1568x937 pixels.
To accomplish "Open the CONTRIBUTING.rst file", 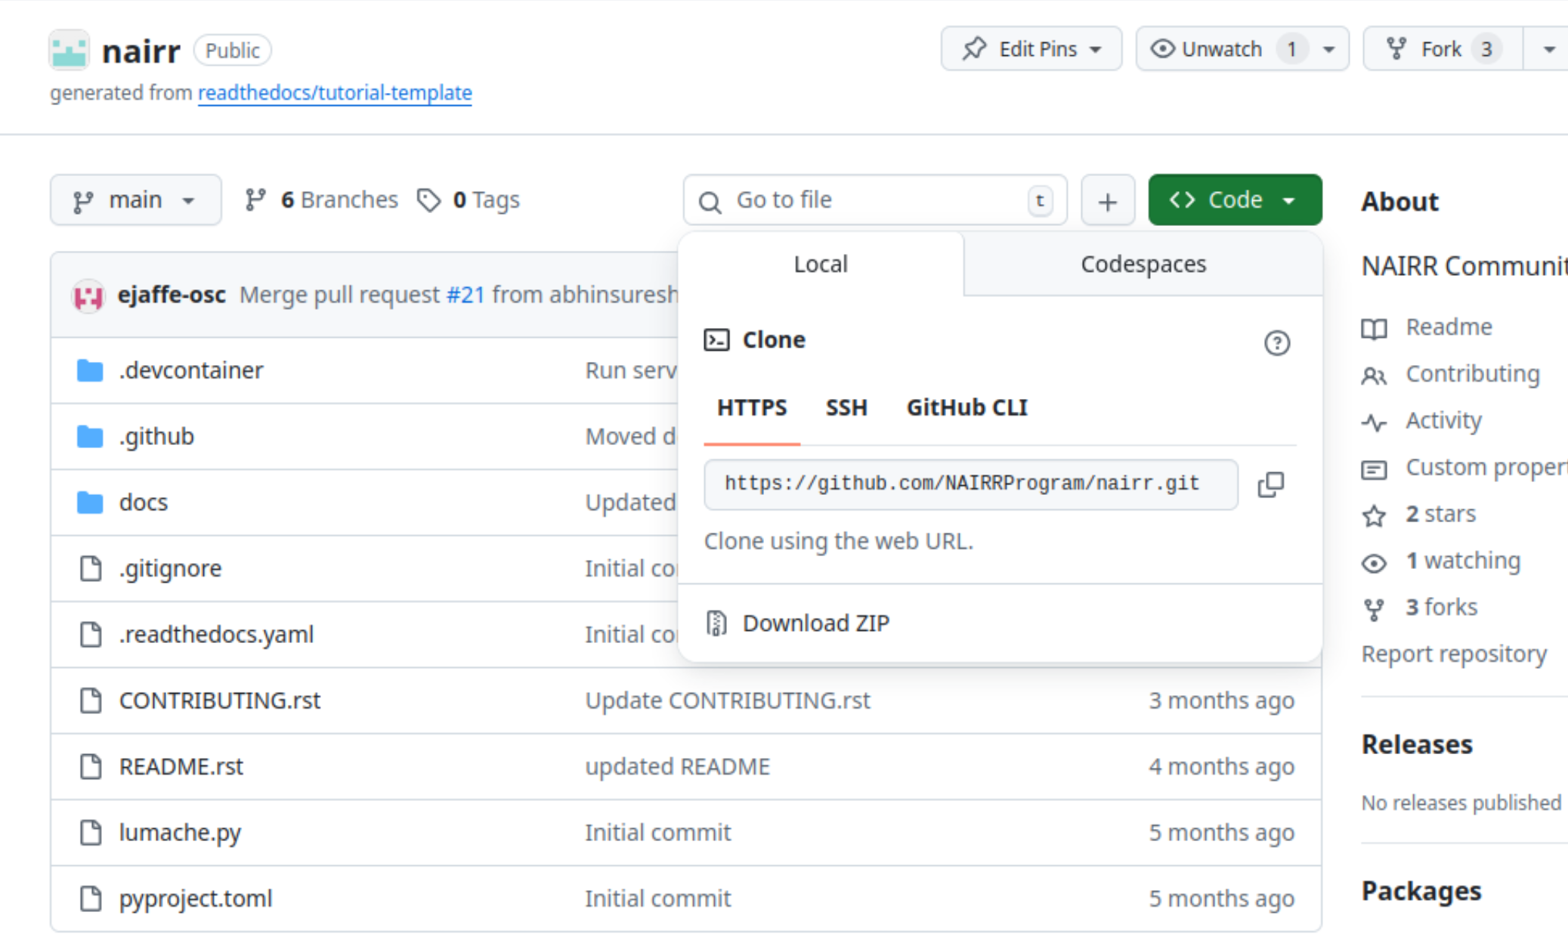I will (220, 700).
